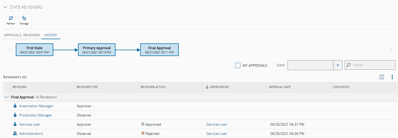The image size is (398, 138).
Task: Open the Production Manager reviewer link
Action: (36, 115)
